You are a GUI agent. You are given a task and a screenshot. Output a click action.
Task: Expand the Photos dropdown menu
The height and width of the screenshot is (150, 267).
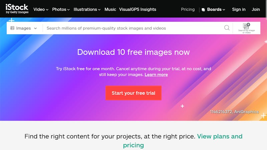(61, 9)
